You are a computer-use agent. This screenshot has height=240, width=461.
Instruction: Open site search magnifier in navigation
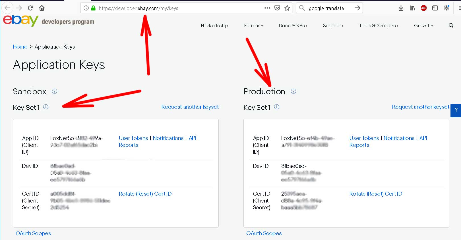pos(451,25)
